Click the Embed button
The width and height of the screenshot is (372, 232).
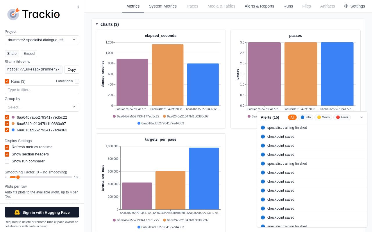pos(29,54)
